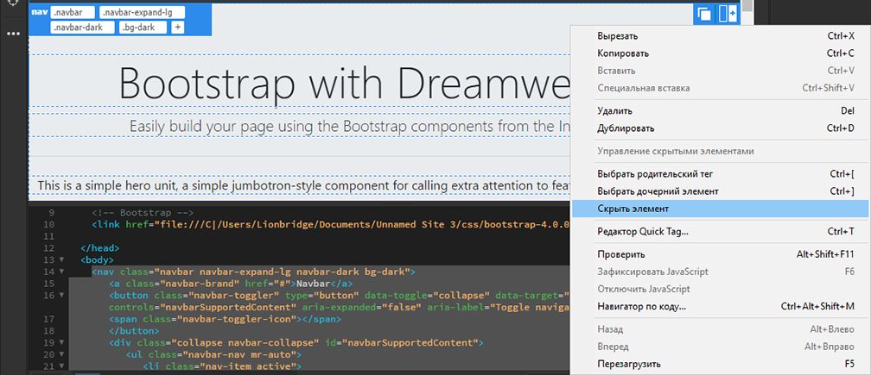Choose Выбрать родительский тег
The image size is (871, 375).
(721, 174)
